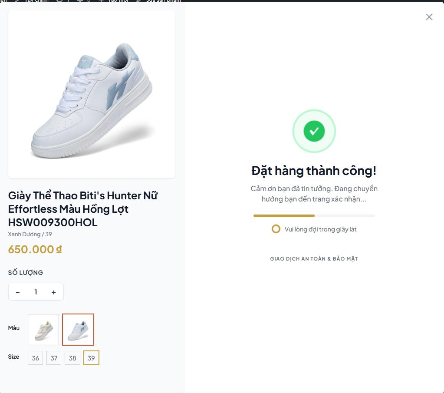Increase quantity with the plus button
The width and height of the screenshot is (444, 393).
(x=54, y=292)
